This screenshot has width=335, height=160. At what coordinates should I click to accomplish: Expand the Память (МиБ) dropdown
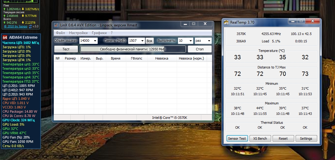tap(142, 41)
